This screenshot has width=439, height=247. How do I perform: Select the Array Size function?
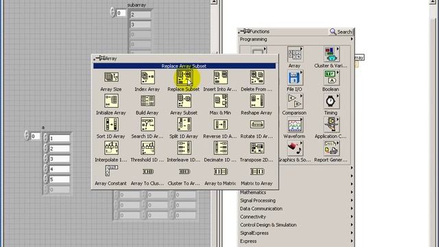coord(111,78)
